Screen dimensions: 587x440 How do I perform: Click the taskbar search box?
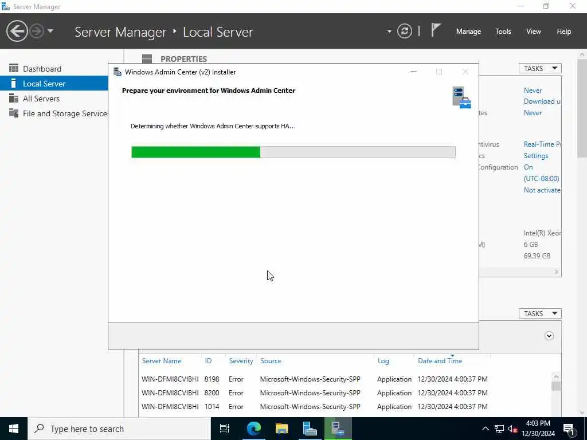(119, 429)
